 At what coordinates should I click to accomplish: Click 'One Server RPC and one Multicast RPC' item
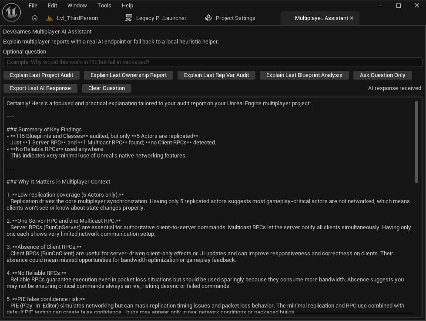click(64, 221)
